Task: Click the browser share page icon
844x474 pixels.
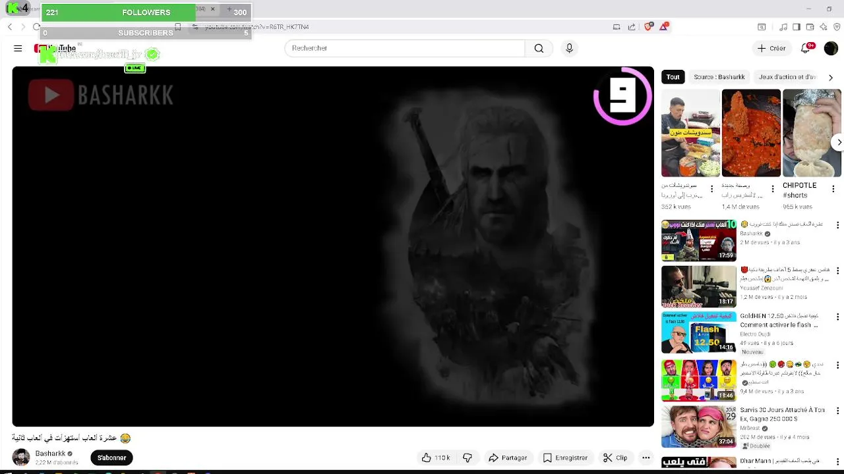Action: pos(632,27)
